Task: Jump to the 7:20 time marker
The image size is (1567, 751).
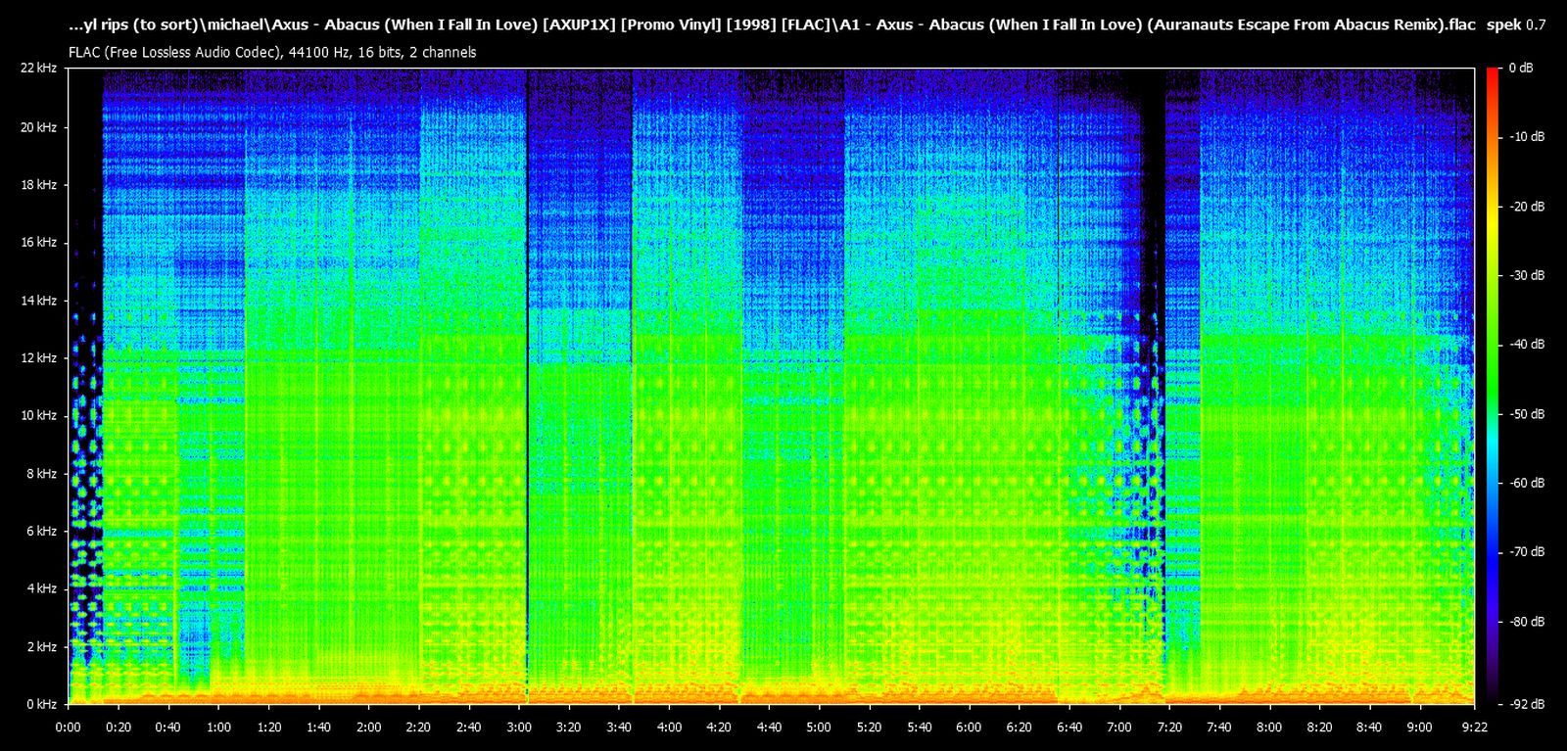Action: (x=1169, y=728)
